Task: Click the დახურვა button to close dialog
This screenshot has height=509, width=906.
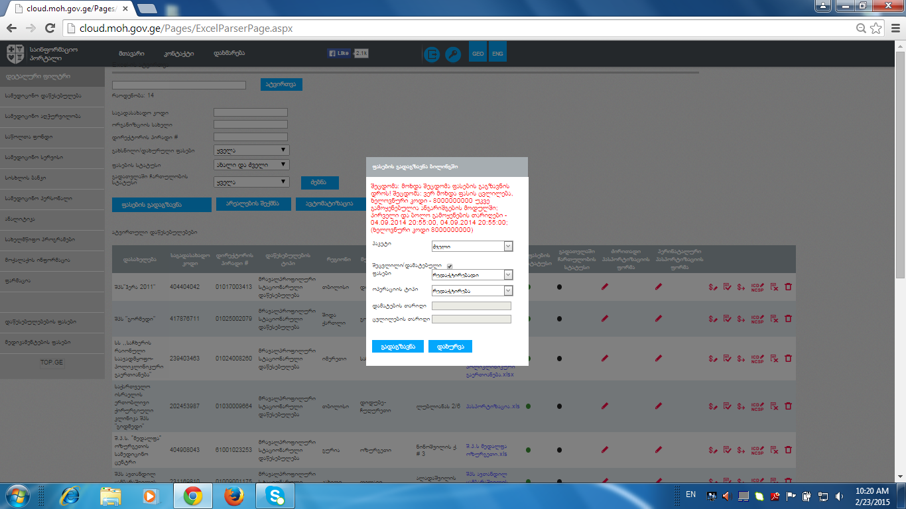Action: coord(450,347)
